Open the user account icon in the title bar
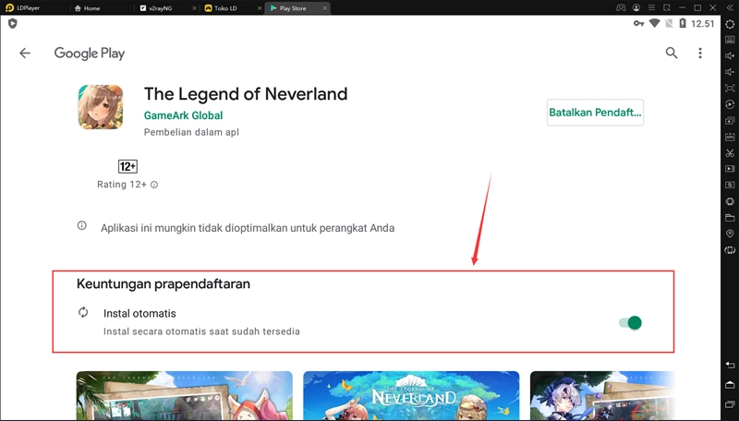 tap(636, 8)
